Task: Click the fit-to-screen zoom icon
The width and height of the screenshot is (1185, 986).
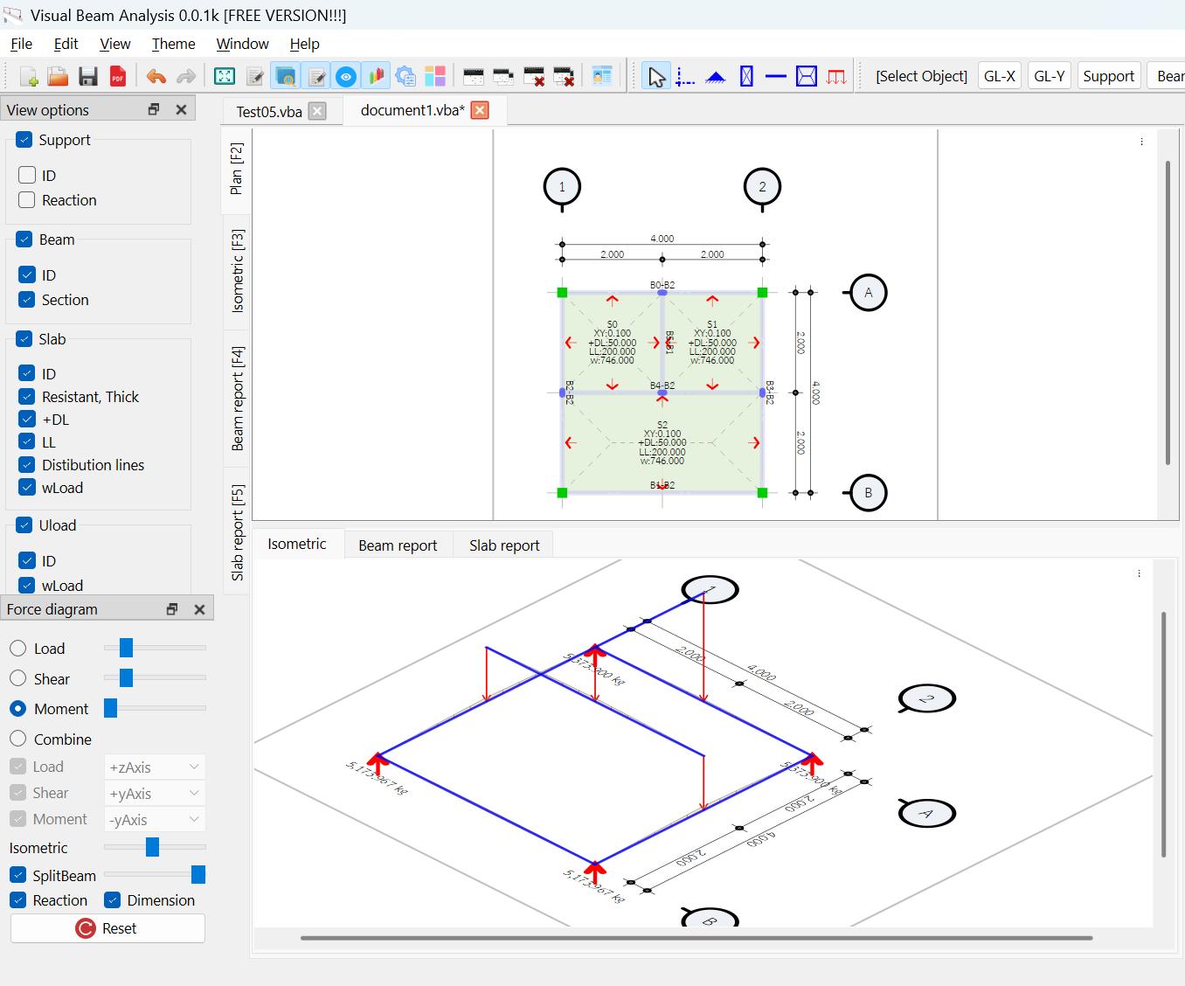Action: (x=225, y=77)
